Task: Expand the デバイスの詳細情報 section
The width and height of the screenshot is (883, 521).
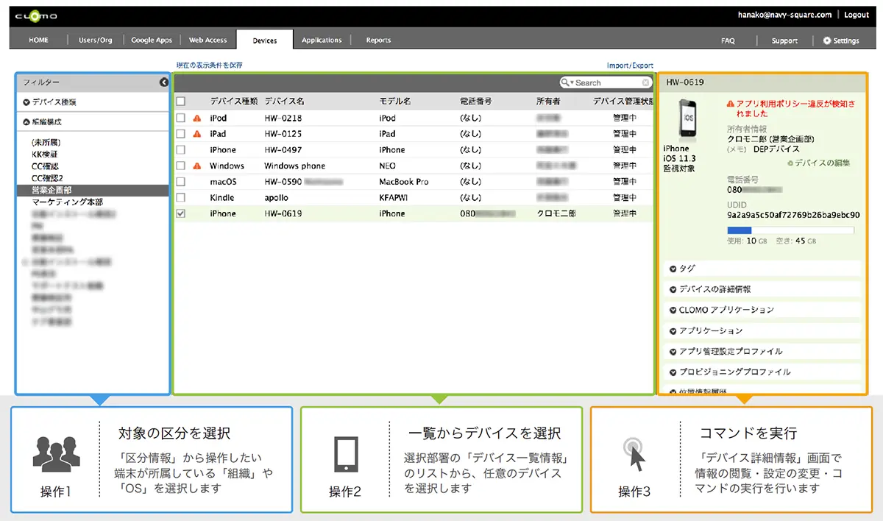Action: coord(762,289)
